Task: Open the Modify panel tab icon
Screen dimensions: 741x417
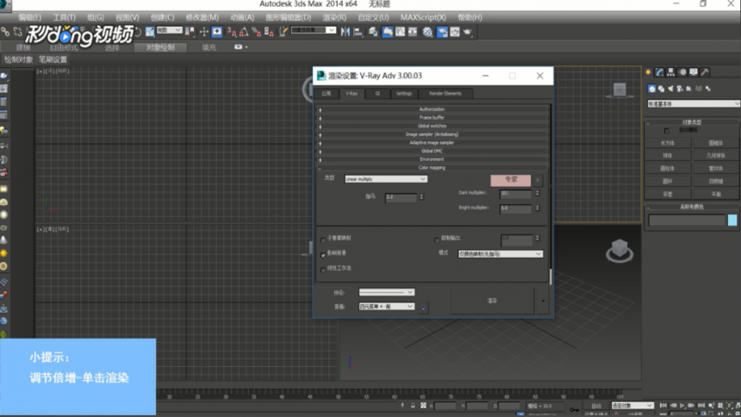Action: [660, 72]
